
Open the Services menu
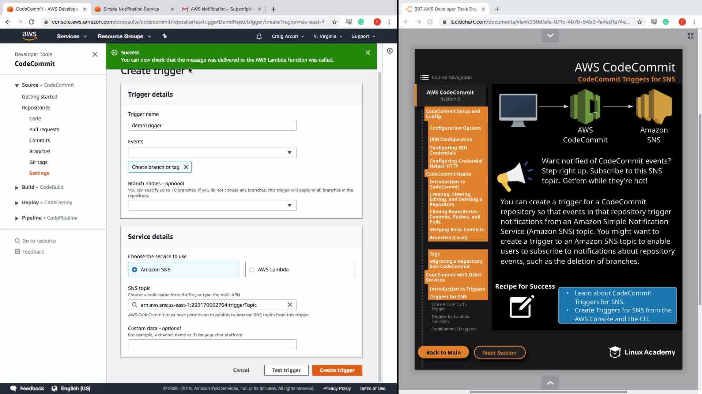point(72,36)
